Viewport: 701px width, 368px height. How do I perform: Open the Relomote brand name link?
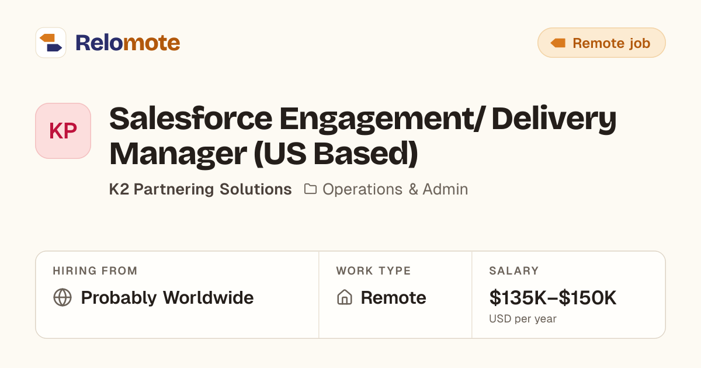click(x=127, y=43)
